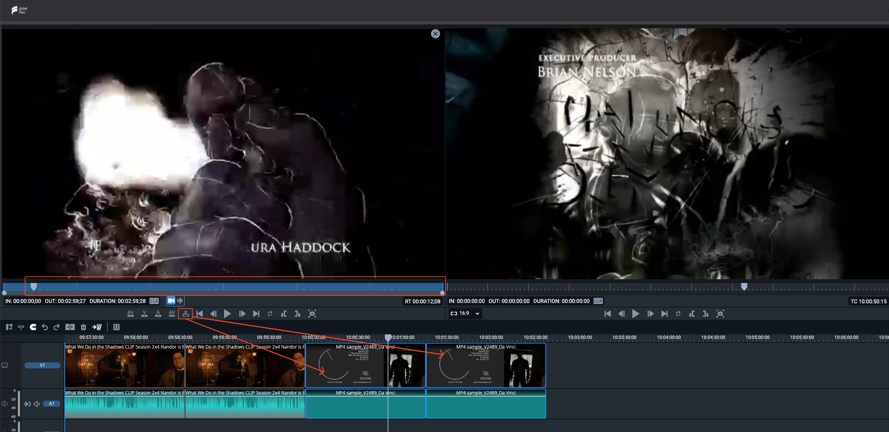The image size is (889, 432).
Task: Open the timeline list view icon
Action: tap(116, 327)
